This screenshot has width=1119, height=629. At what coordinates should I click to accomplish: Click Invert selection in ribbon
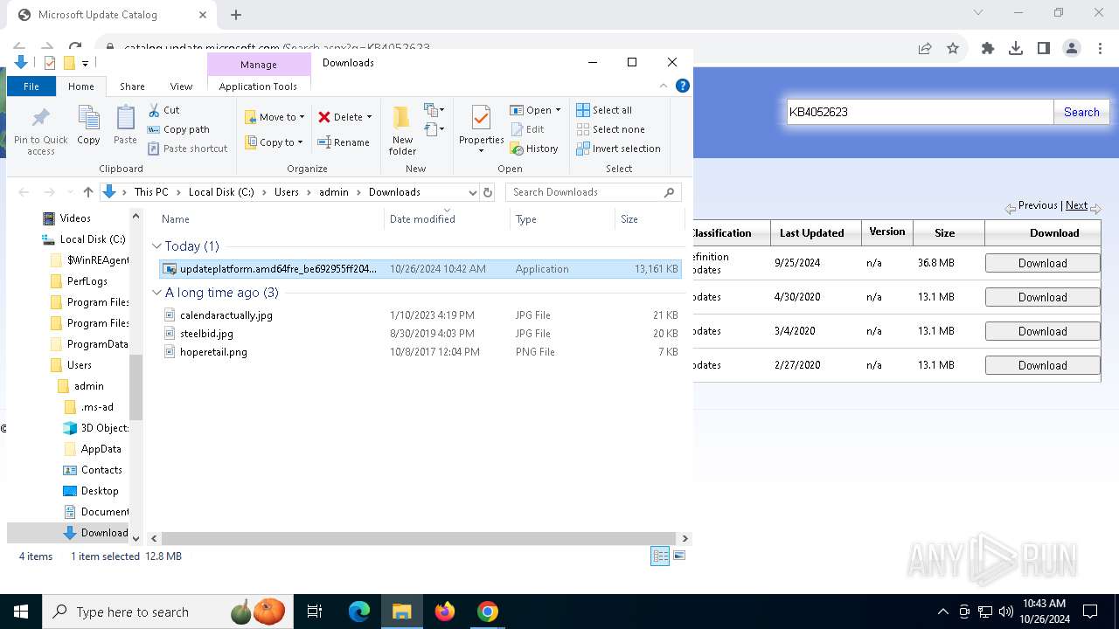618,149
